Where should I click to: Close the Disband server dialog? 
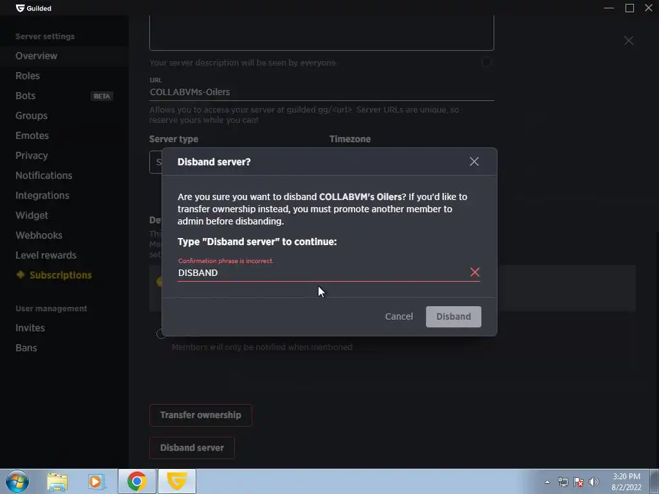pos(474,161)
